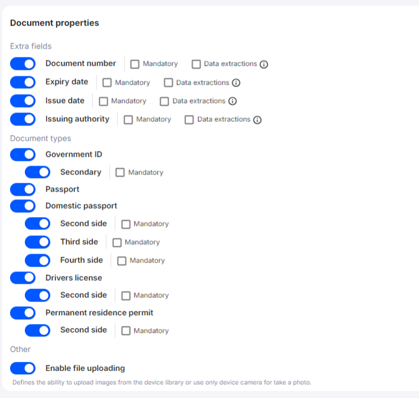Screen dimensions: 419x398
Task: Click info icon beside Issue date Data extractions
Action: pyautogui.click(x=233, y=101)
